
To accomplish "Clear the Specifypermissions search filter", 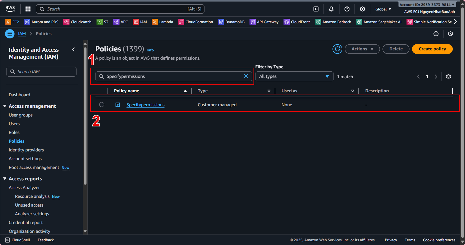I will point(246,76).
